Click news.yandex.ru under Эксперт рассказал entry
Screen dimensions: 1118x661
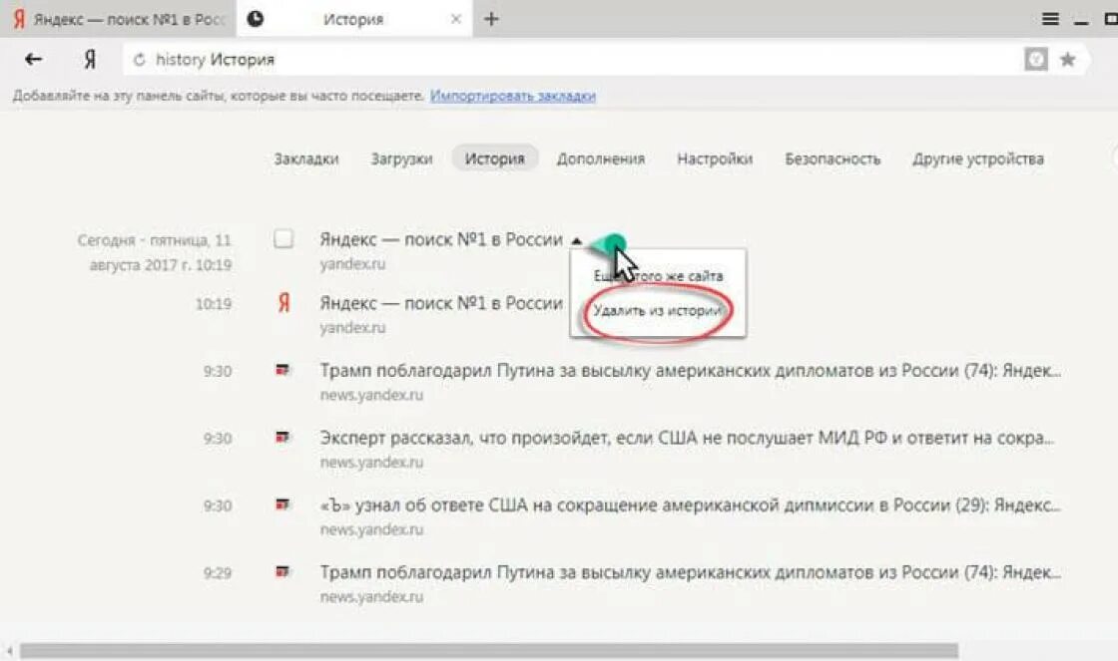coord(371,463)
